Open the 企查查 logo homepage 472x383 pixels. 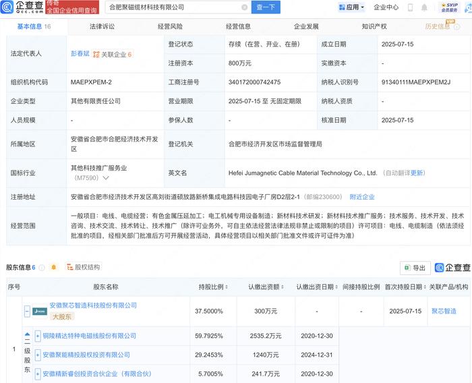(x=22, y=7)
